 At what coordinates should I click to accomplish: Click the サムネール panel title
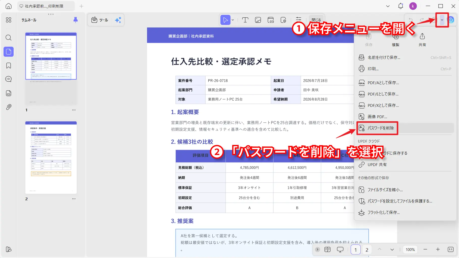point(29,20)
